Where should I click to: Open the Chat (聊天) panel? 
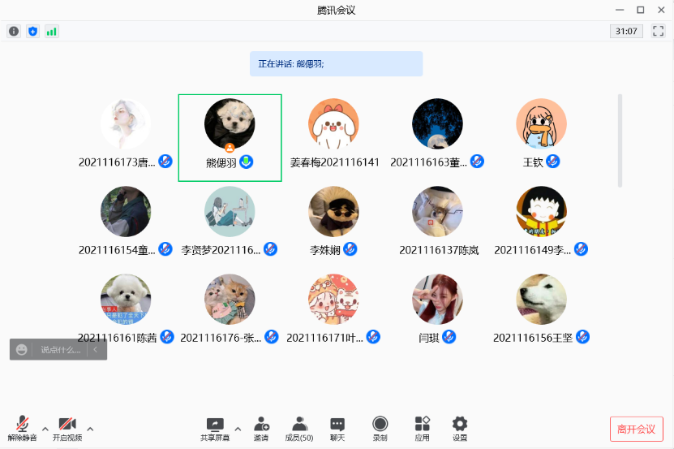tap(337, 428)
